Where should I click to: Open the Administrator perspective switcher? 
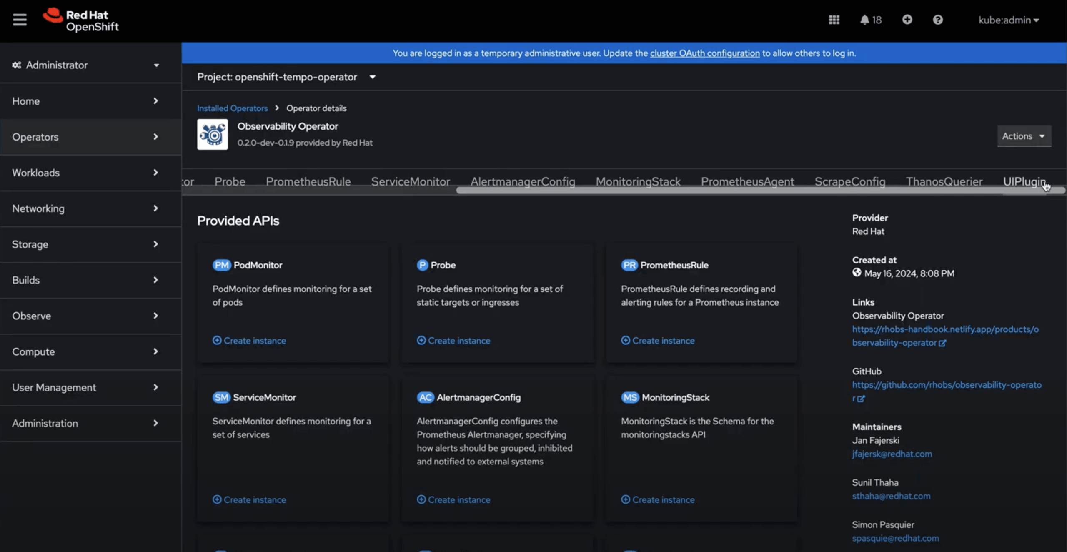(x=86, y=65)
